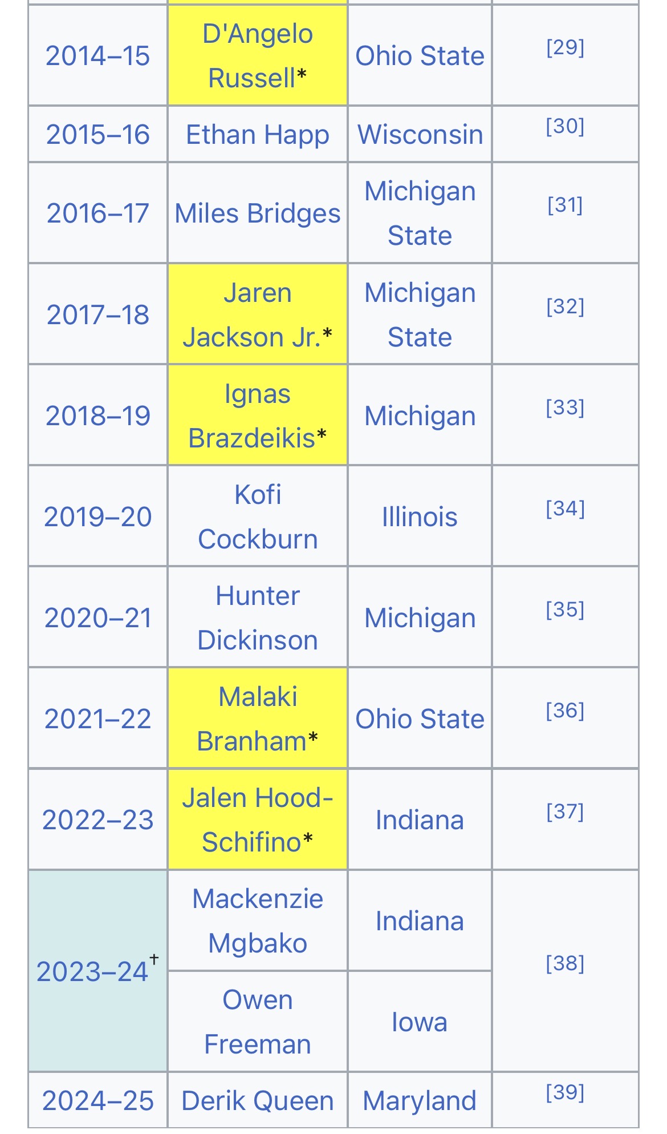
Task: Open the Hunter Dickinson link
Action: pos(257,618)
